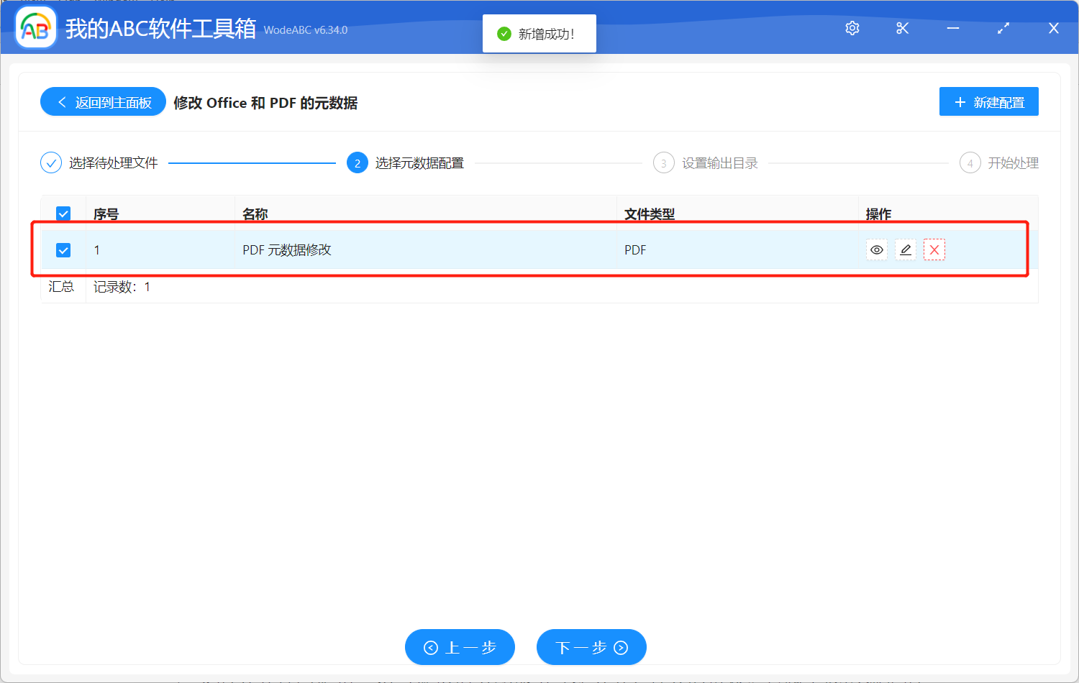Click step 3 设置输出目录 indicator
Viewport: 1079px width, 683px height.
663,162
